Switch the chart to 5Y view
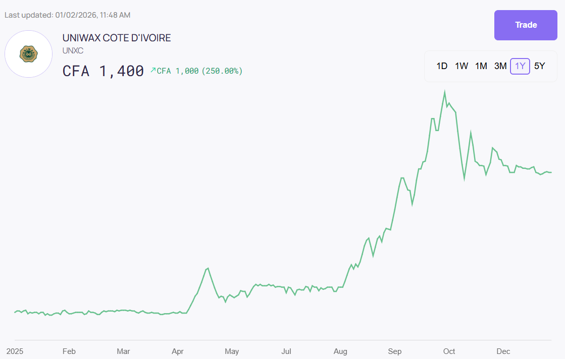 click(x=539, y=66)
